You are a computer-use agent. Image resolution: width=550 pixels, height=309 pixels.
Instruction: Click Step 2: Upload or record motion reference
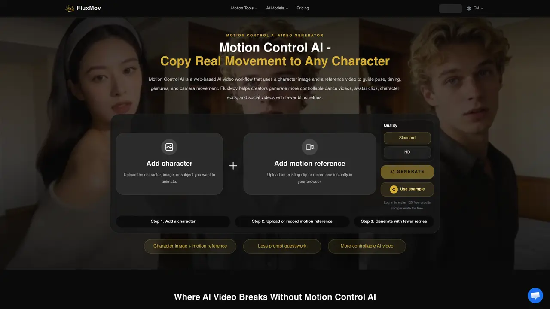click(x=292, y=221)
